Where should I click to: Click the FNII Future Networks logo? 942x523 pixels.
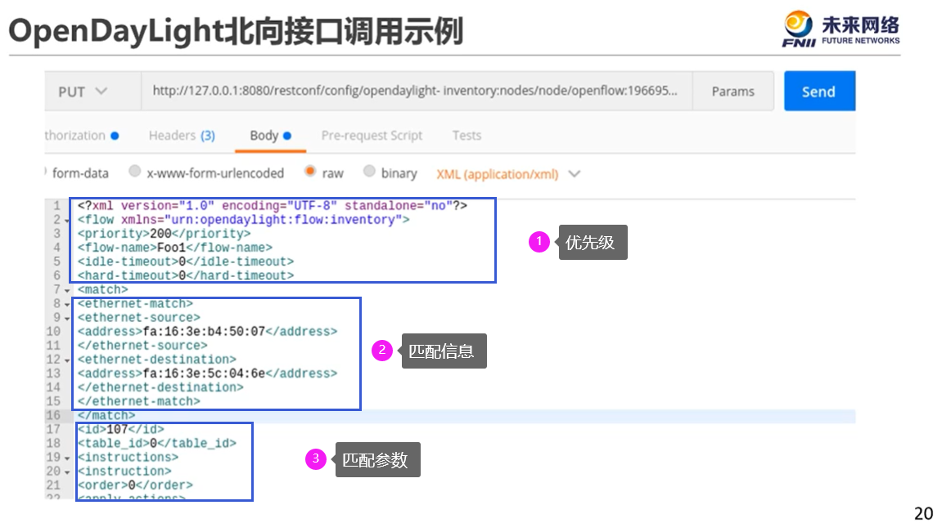click(841, 29)
